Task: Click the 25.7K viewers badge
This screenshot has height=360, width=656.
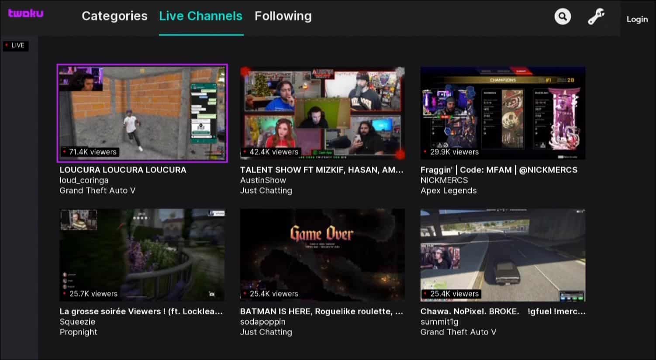Action: pyautogui.click(x=90, y=294)
